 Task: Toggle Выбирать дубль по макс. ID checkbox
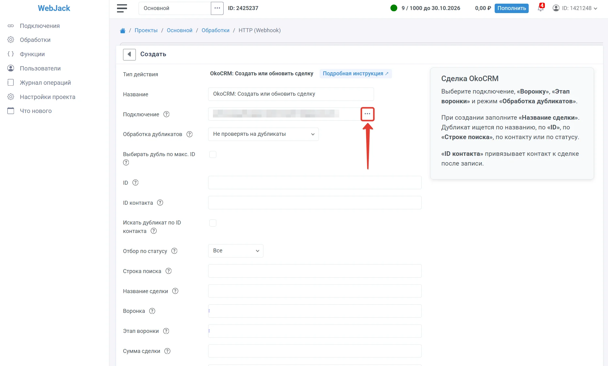coord(213,154)
